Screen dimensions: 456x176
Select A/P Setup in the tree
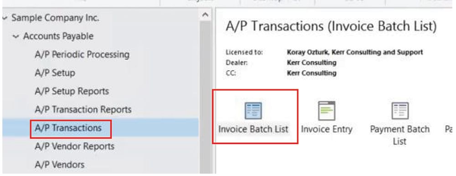tap(55, 73)
